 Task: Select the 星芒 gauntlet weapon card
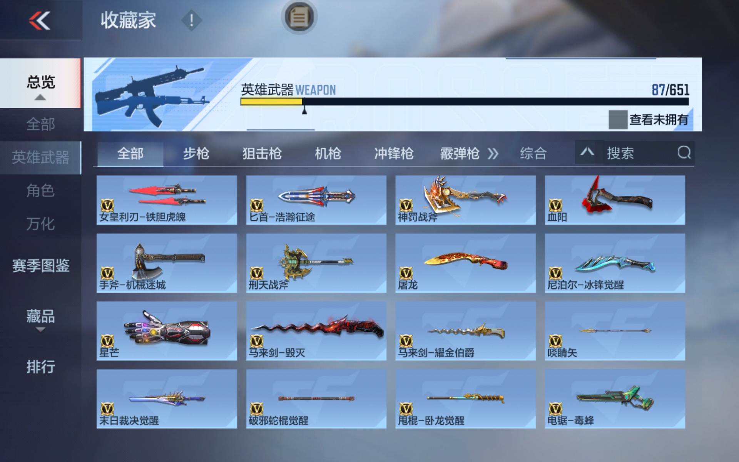167,331
